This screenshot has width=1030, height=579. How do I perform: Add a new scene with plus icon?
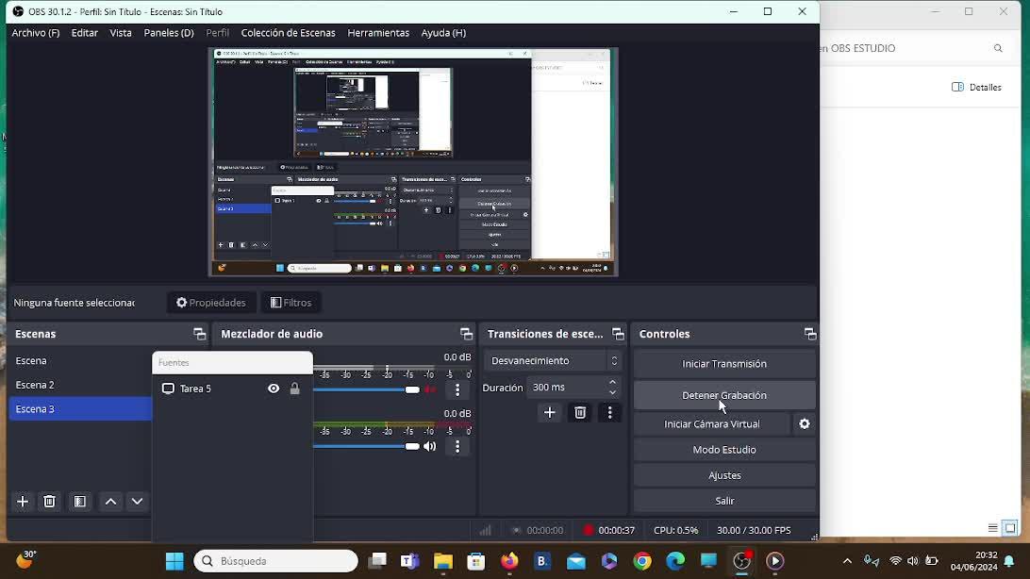[23, 502]
